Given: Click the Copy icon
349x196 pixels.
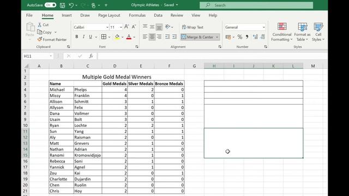Looking at the screenshot, I should [x=40, y=32].
